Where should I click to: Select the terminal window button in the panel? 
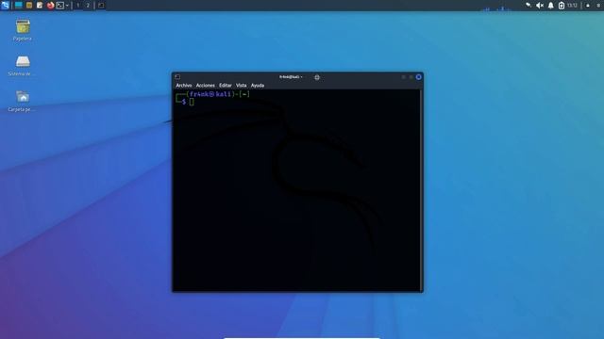(x=101, y=6)
